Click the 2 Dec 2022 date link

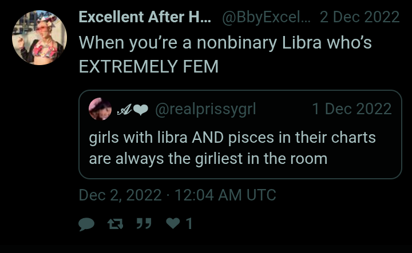[360, 17]
